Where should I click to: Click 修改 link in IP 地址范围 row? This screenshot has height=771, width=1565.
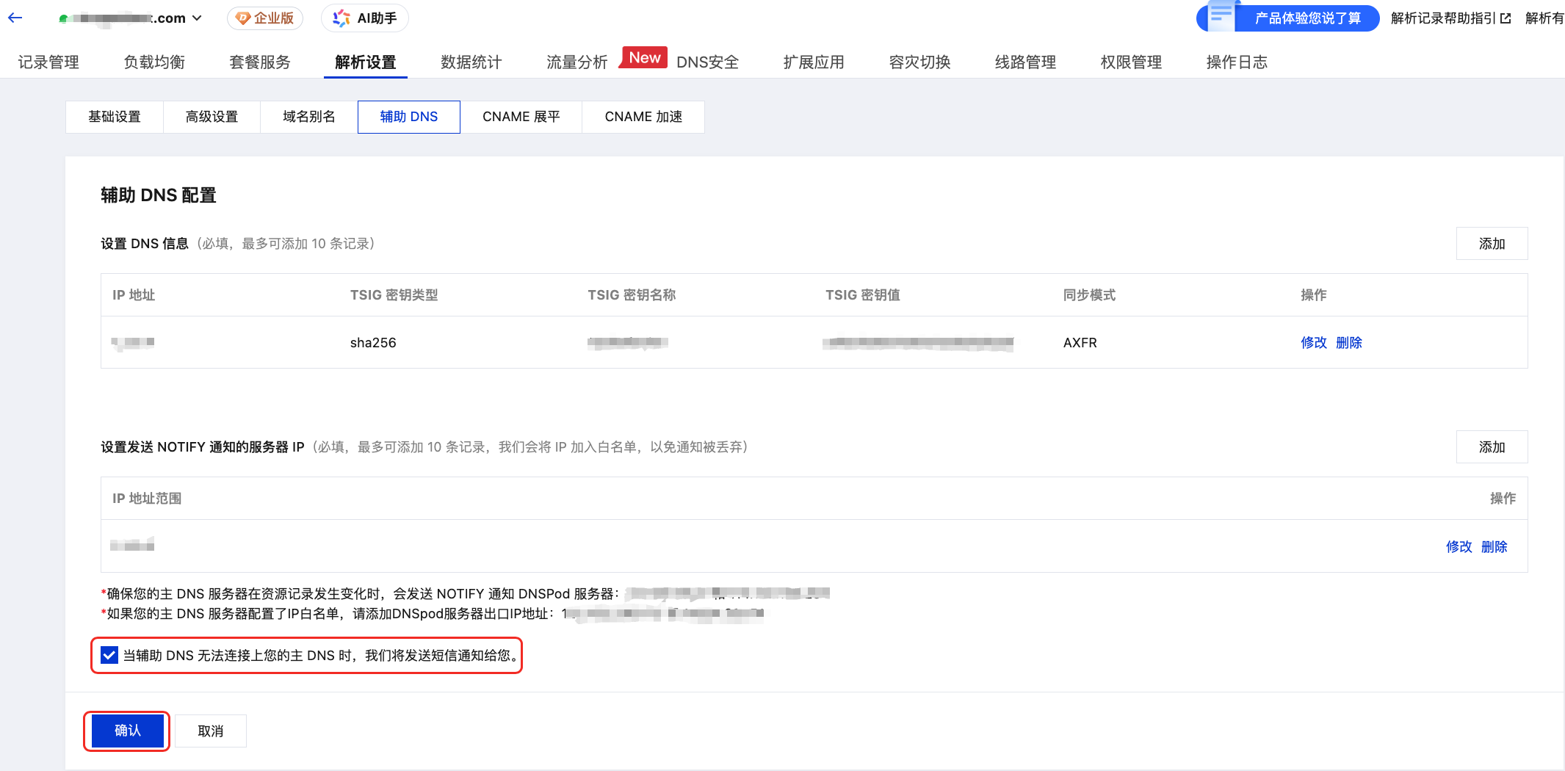click(1459, 547)
